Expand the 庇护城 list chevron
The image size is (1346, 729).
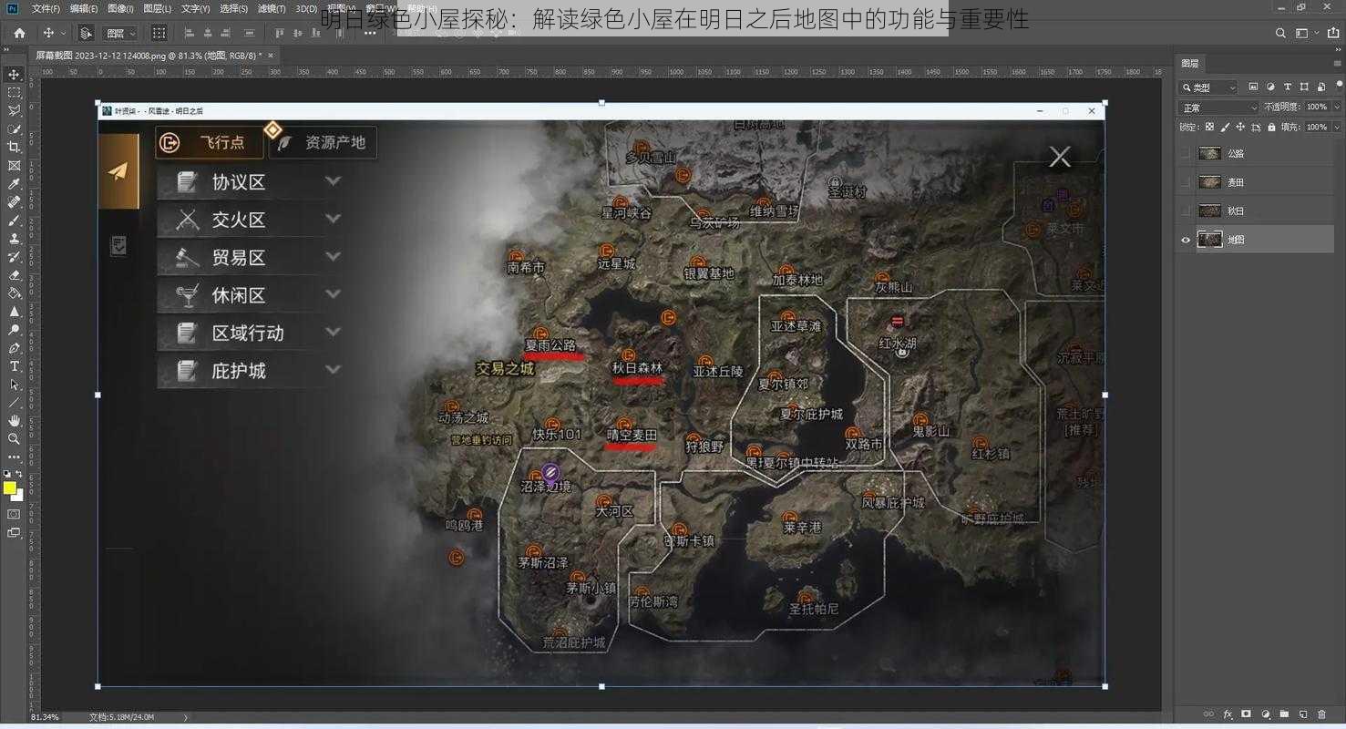333,370
